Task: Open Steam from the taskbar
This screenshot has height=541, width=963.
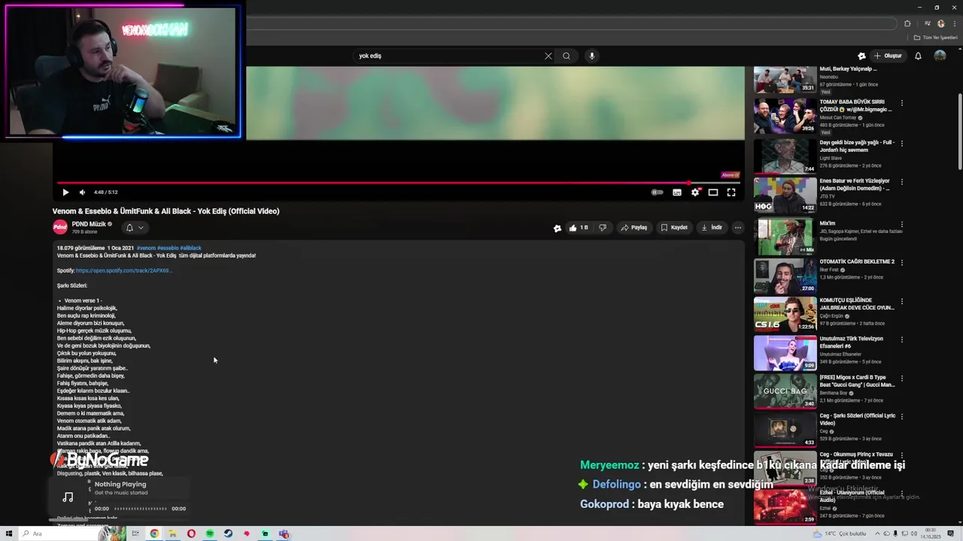Action: [x=228, y=534]
